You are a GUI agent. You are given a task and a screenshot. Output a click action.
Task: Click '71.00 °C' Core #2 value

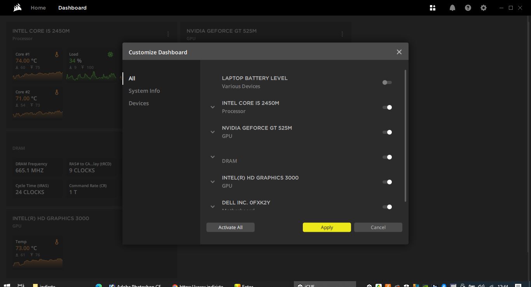coord(26,98)
